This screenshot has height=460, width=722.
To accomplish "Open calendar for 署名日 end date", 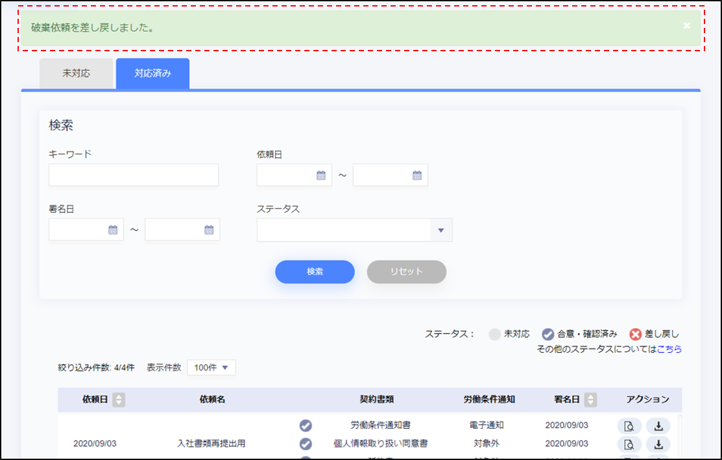I will point(208,230).
